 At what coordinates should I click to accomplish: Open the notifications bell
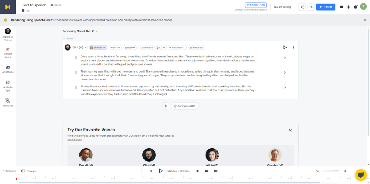coord(348,7)
